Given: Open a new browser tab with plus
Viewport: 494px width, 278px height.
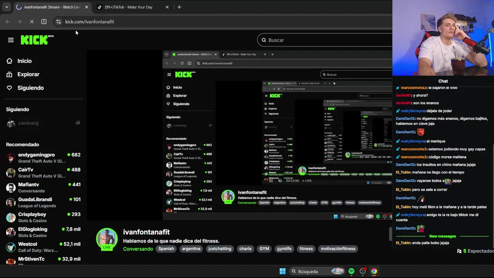Looking at the screenshot, I should coord(179,7).
